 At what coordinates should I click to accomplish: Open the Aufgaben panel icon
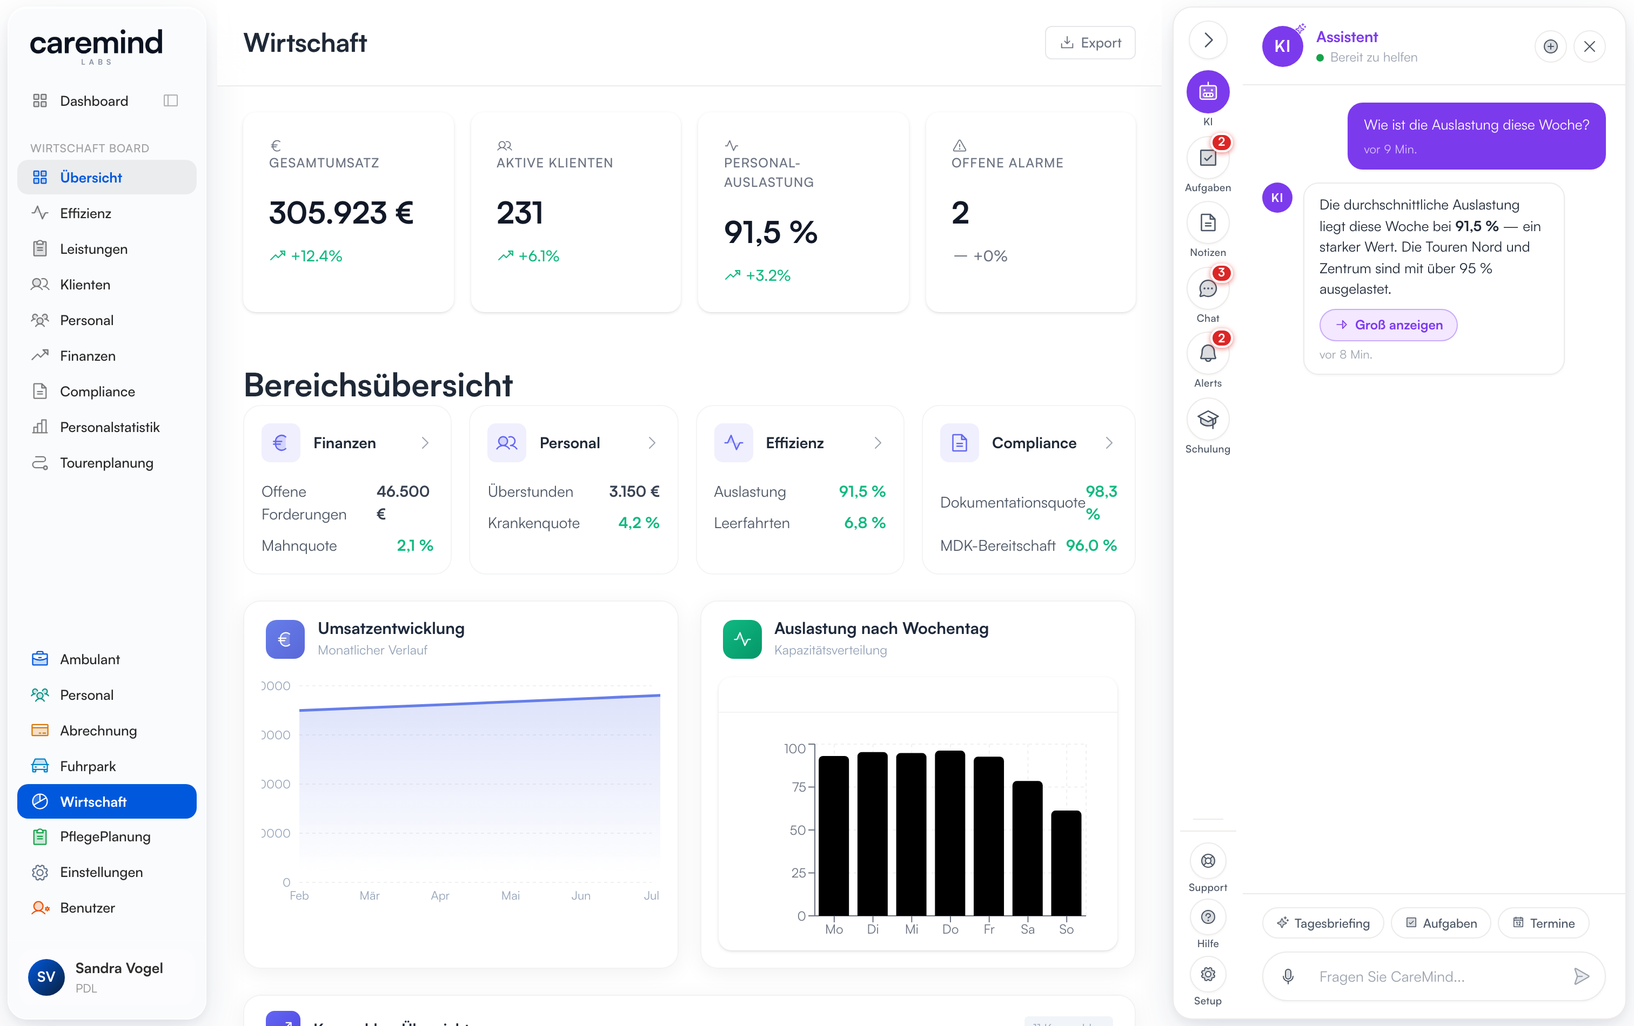pyautogui.click(x=1207, y=158)
